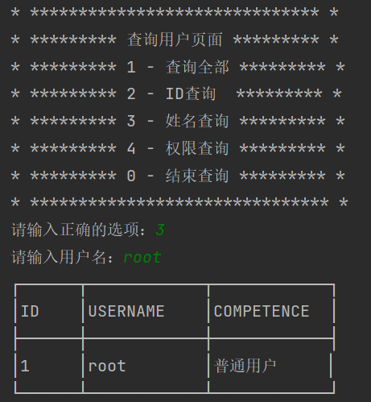
Task: Click the ID column header
Action: [30, 312]
